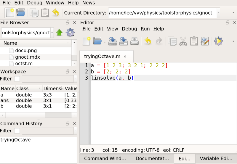Open the dropdown arrow beside editor Open icon
This screenshot has width=237, height=164.
(105, 42)
